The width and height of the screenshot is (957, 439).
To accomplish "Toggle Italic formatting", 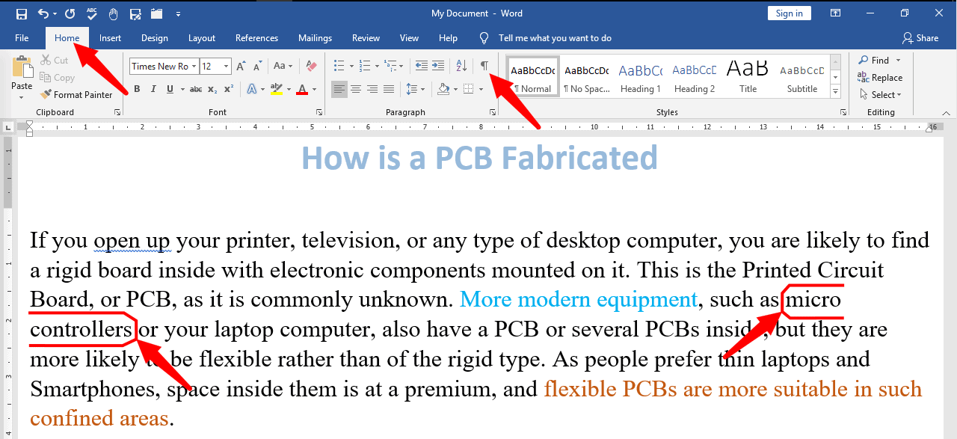I will click(153, 89).
